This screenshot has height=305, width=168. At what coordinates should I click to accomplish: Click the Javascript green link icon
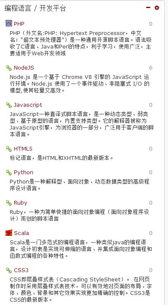(x=9, y=105)
